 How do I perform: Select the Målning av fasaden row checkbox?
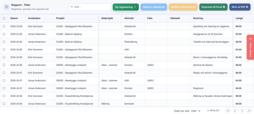click(x=4, y=96)
